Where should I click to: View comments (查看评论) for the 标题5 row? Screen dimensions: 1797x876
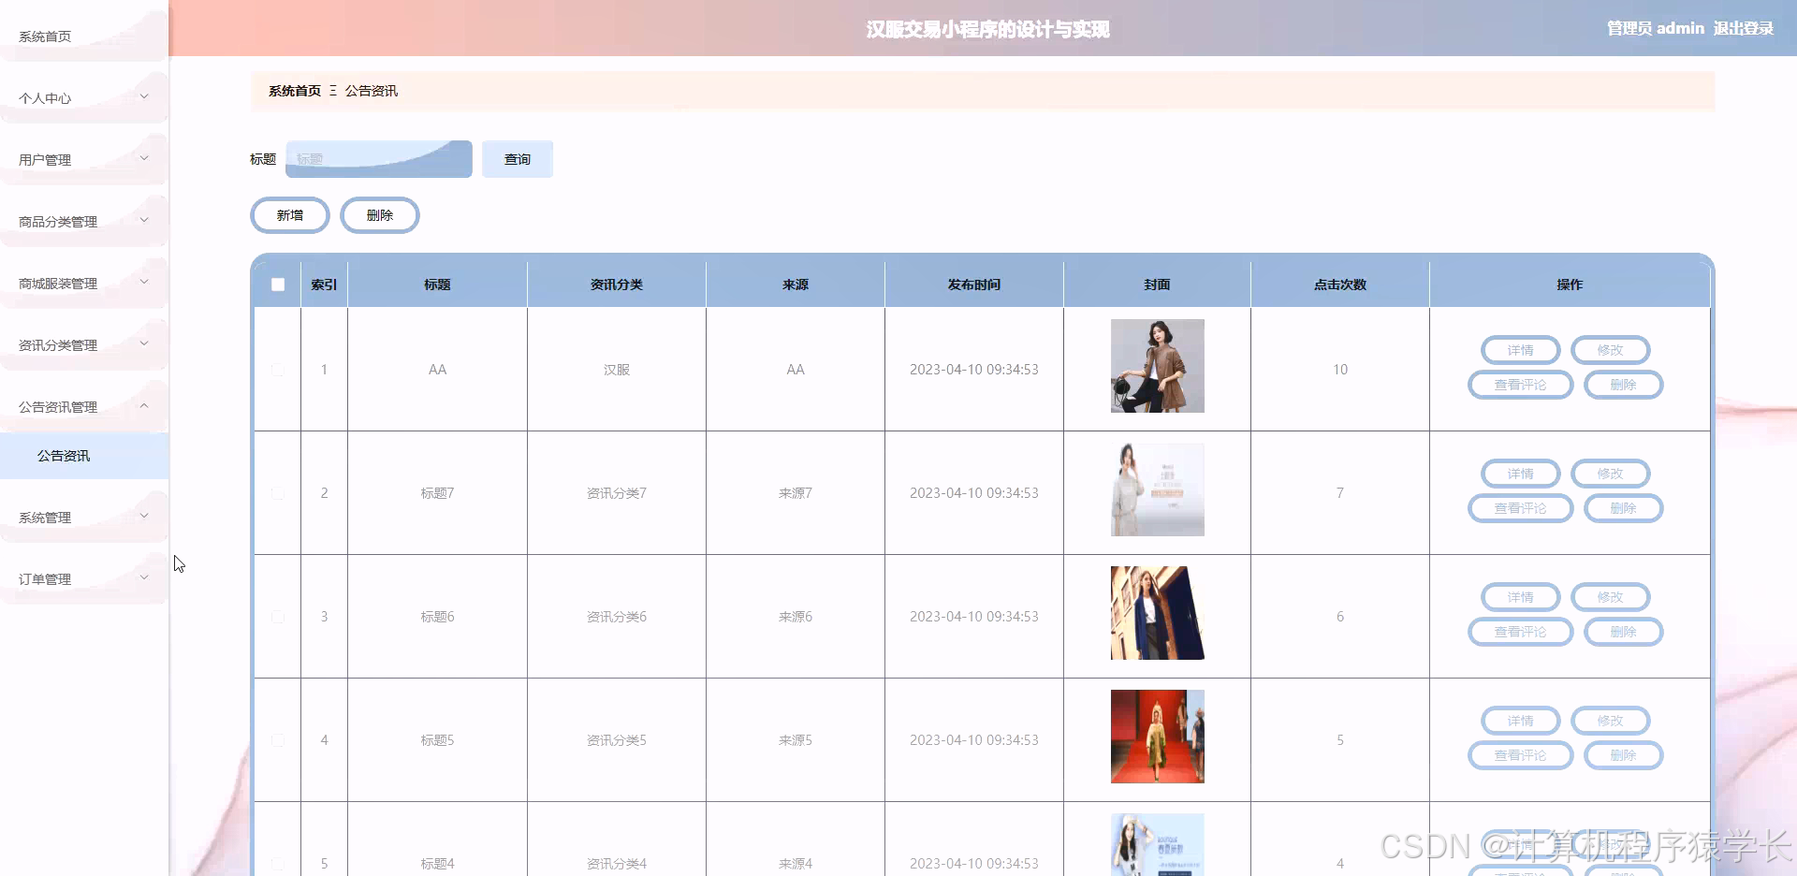tap(1521, 755)
